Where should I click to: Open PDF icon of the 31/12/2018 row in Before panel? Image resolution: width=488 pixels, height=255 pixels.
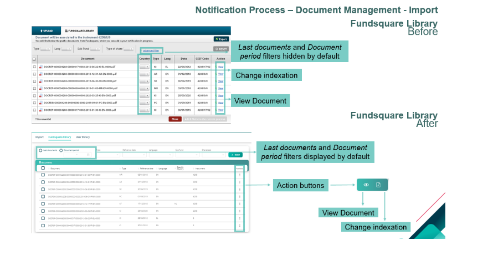coord(41,74)
